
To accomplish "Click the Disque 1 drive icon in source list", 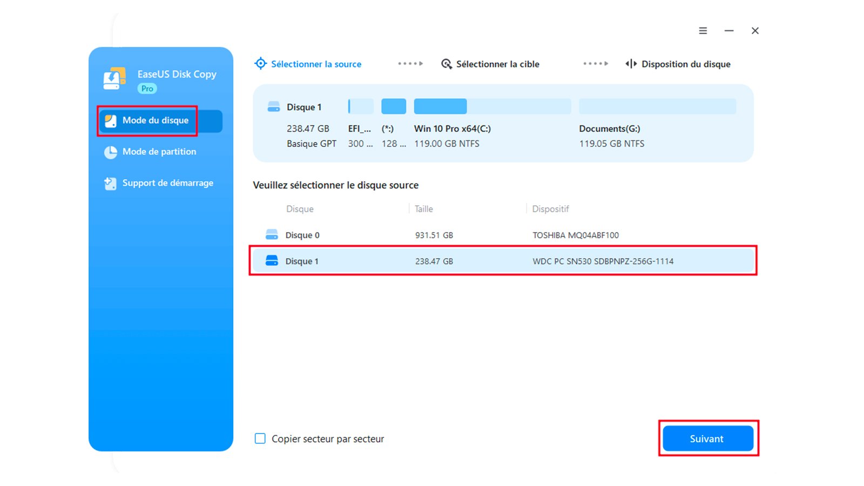I will point(272,261).
